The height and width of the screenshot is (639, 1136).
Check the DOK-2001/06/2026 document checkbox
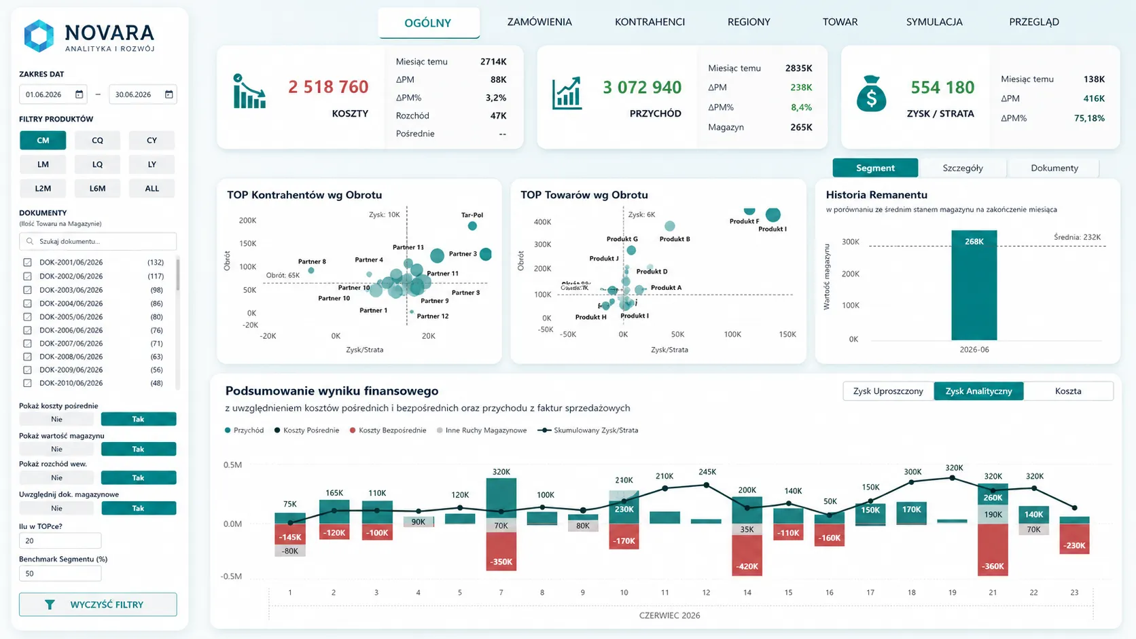(27, 262)
